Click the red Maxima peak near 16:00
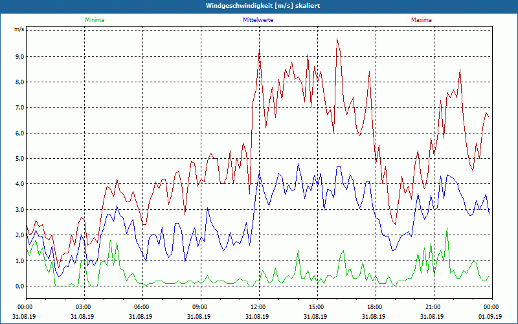This screenshot has height=324, width=518. [337, 39]
